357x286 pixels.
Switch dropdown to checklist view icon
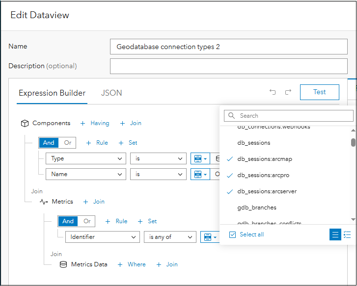347,234
